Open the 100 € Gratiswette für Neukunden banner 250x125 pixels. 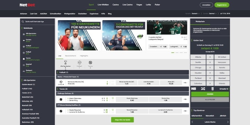79,35
